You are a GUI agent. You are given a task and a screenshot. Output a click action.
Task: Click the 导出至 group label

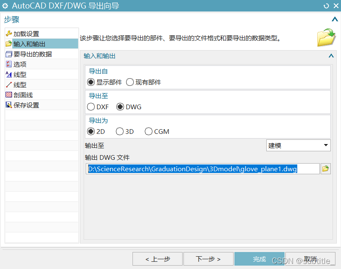tap(98, 96)
